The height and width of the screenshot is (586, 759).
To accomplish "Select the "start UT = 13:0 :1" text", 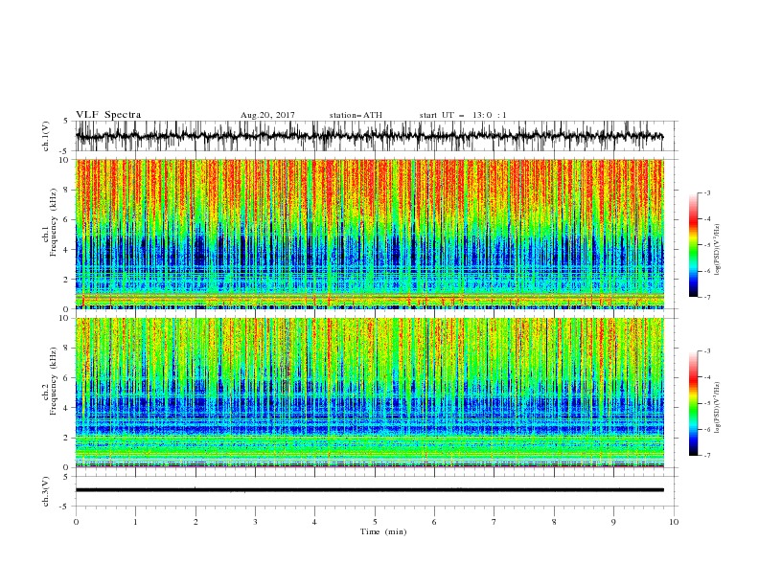I will pos(463,115).
